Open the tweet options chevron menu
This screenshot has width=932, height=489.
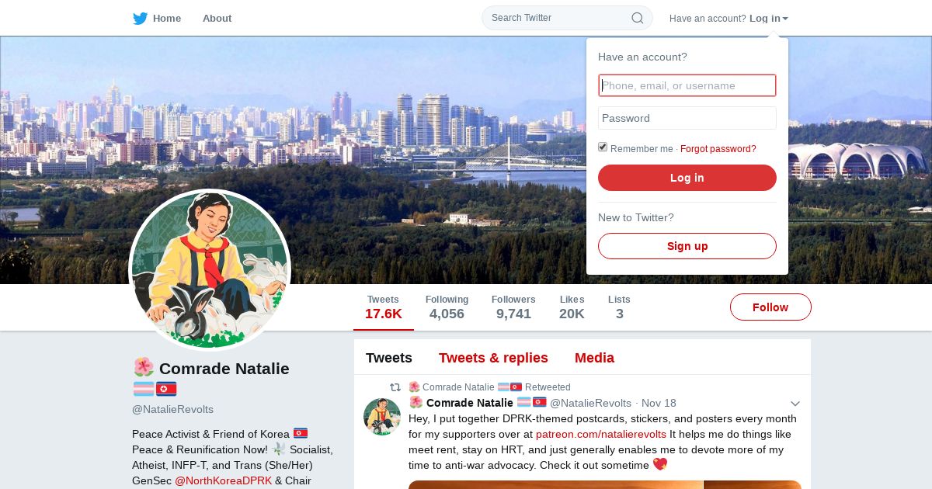[795, 404]
